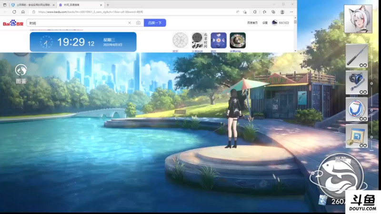Open the 图鉴 fish encyclopedia icon
Image resolution: width=381 pixels, height=214 pixels.
coord(21,74)
